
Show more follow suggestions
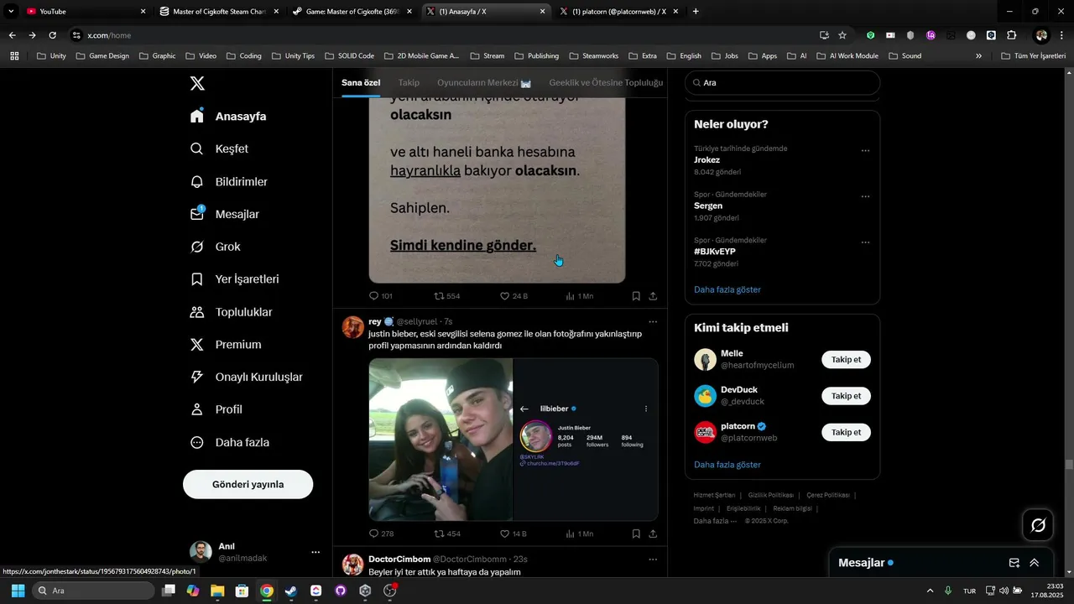click(x=727, y=465)
